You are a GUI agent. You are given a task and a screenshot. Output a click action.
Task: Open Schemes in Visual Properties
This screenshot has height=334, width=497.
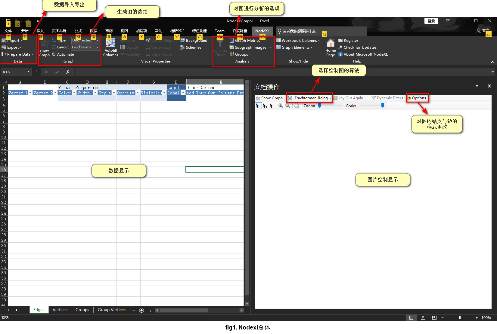(191, 47)
